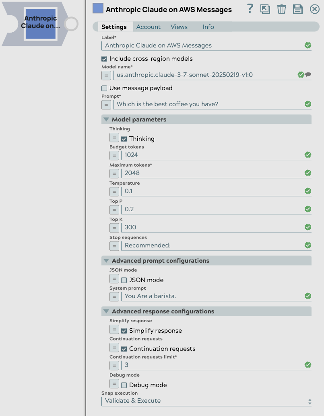This screenshot has height=416, width=324.
Task: Collapse the Model parameters section
Action: coord(106,119)
